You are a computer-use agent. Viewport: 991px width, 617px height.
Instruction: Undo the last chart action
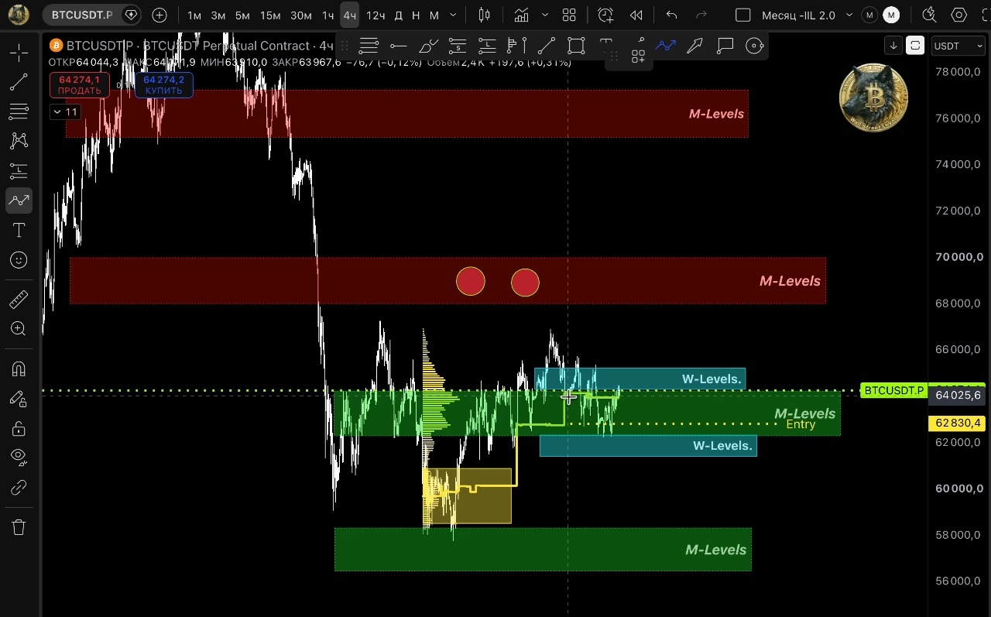[671, 15]
